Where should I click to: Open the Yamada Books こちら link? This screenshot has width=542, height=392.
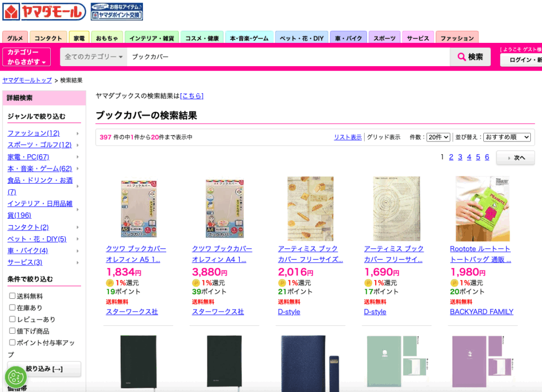click(x=192, y=96)
